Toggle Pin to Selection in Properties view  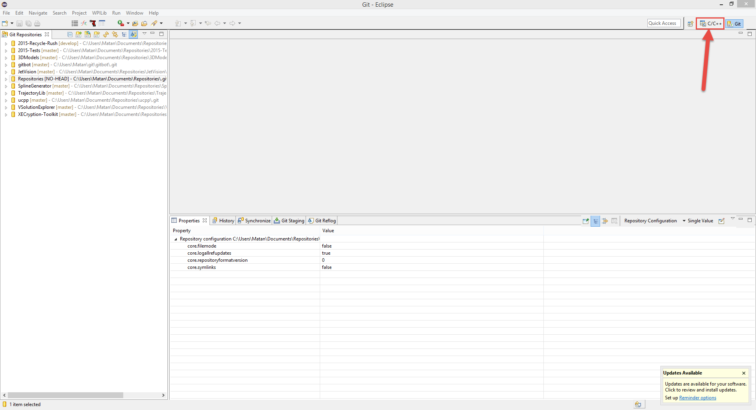pyautogui.click(x=586, y=221)
